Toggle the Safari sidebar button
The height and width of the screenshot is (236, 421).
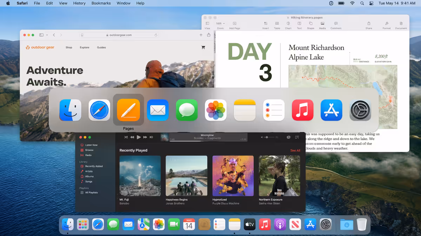pos(41,35)
